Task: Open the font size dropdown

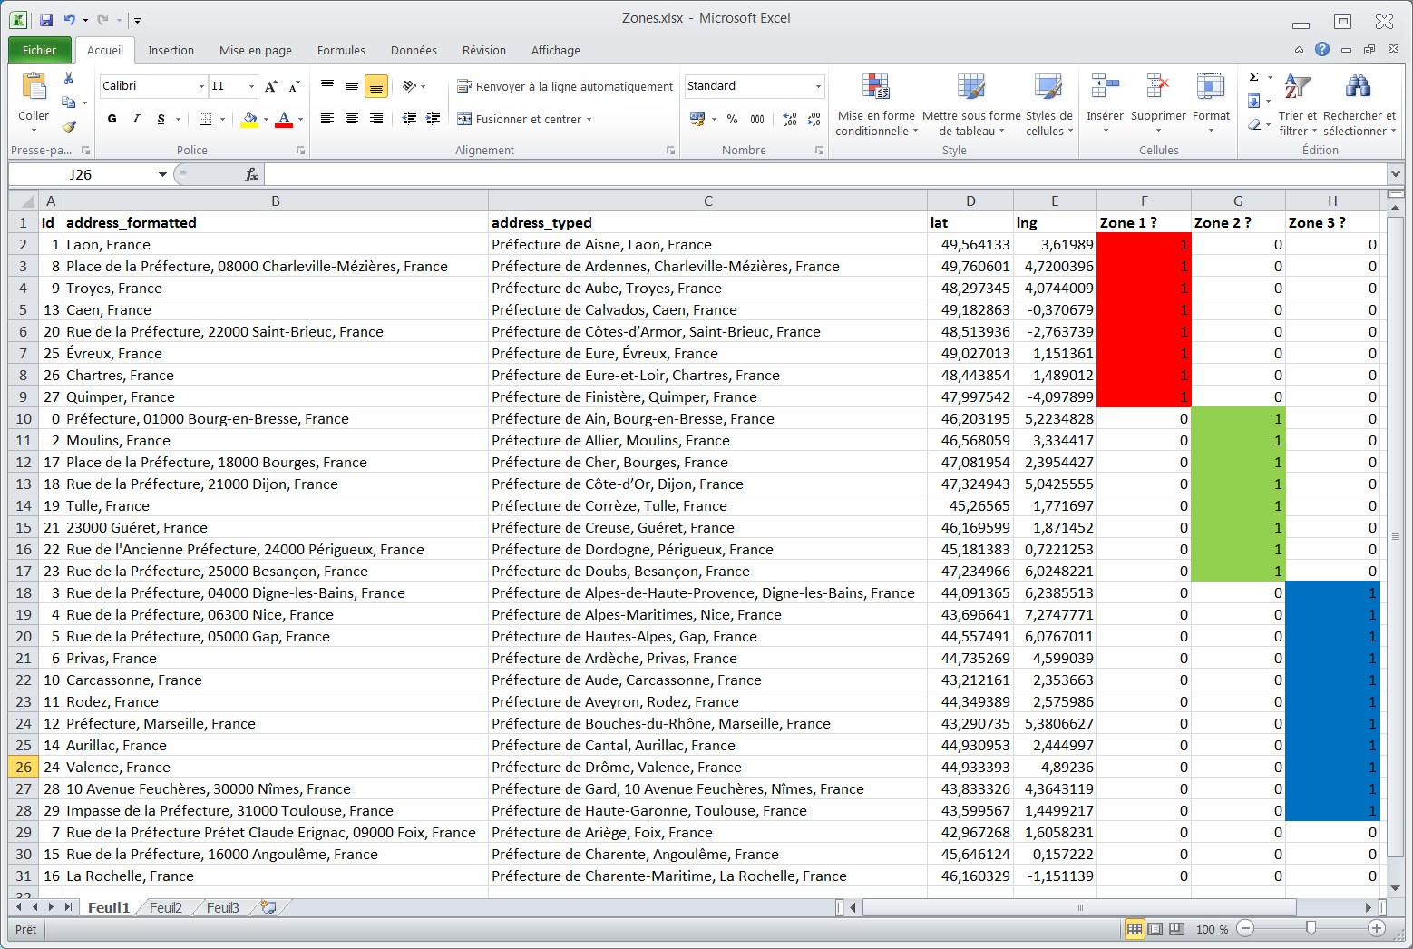Action: point(252,86)
